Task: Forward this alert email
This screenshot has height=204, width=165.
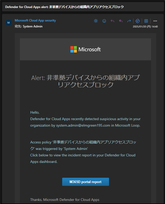Action: pyautogui.click(x=129, y=21)
